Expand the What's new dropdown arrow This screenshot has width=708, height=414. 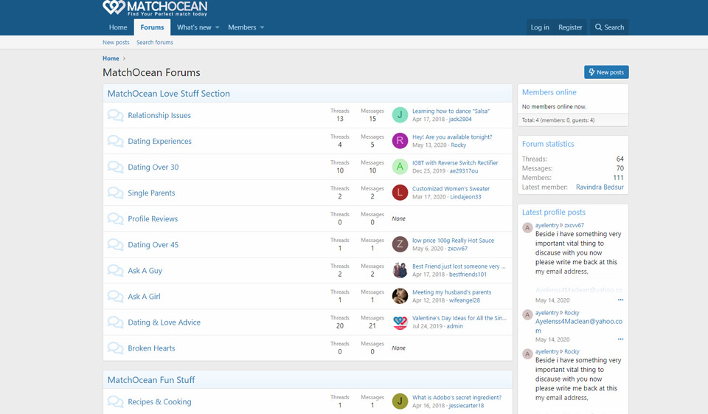(218, 28)
